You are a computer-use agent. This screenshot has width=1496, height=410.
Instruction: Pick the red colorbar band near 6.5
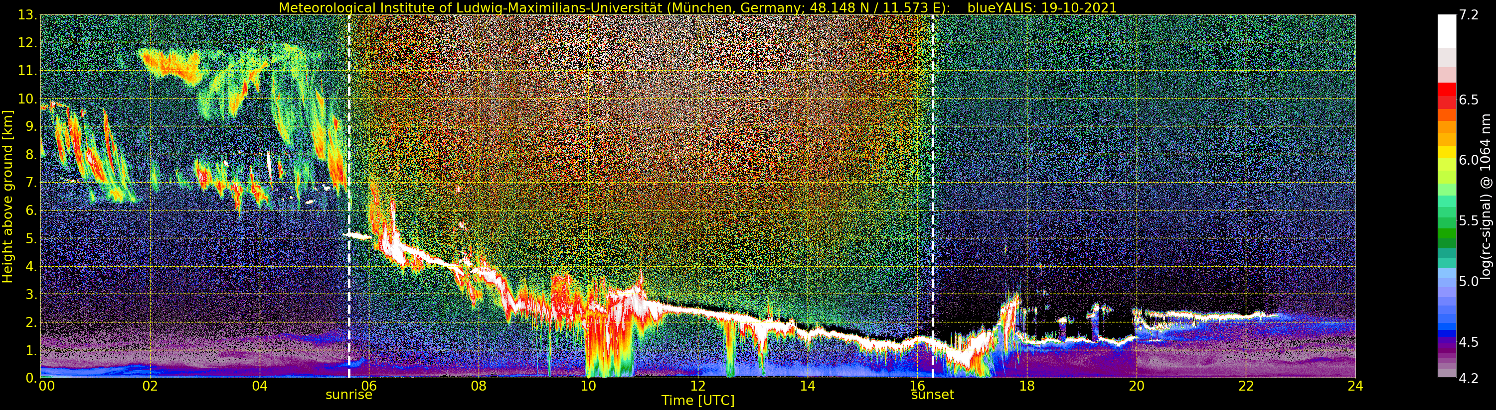1447,96
